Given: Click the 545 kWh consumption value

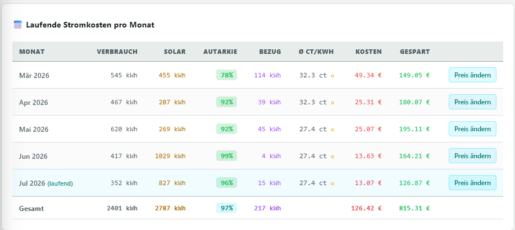Looking at the screenshot, I should click(124, 75).
